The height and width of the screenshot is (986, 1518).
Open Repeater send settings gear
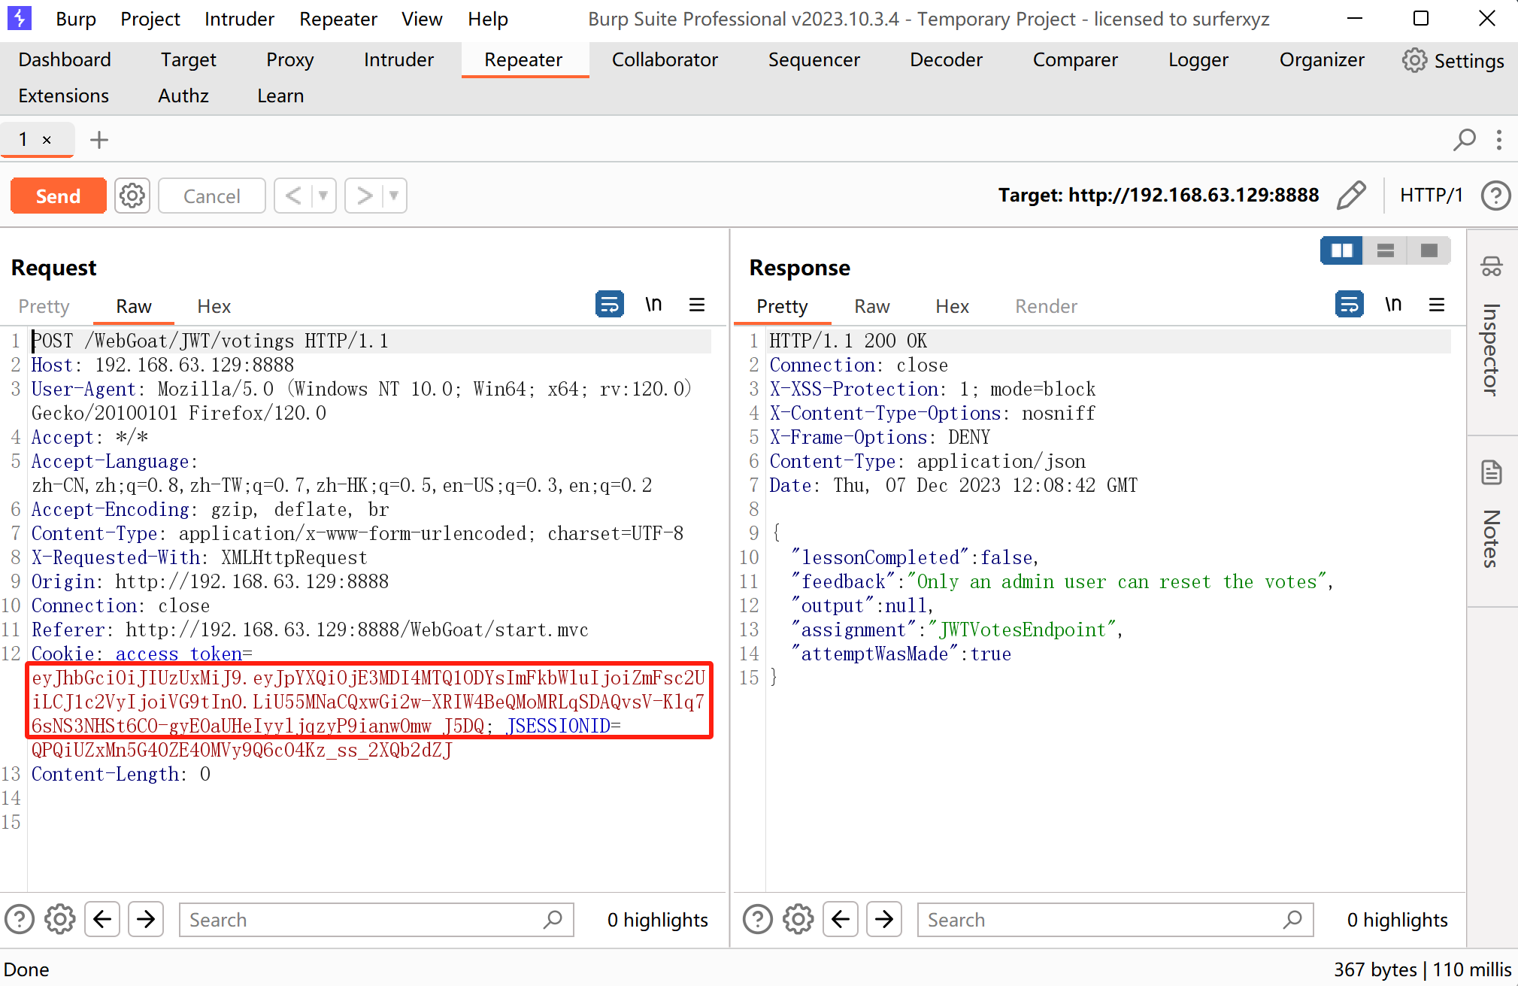tap(132, 196)
